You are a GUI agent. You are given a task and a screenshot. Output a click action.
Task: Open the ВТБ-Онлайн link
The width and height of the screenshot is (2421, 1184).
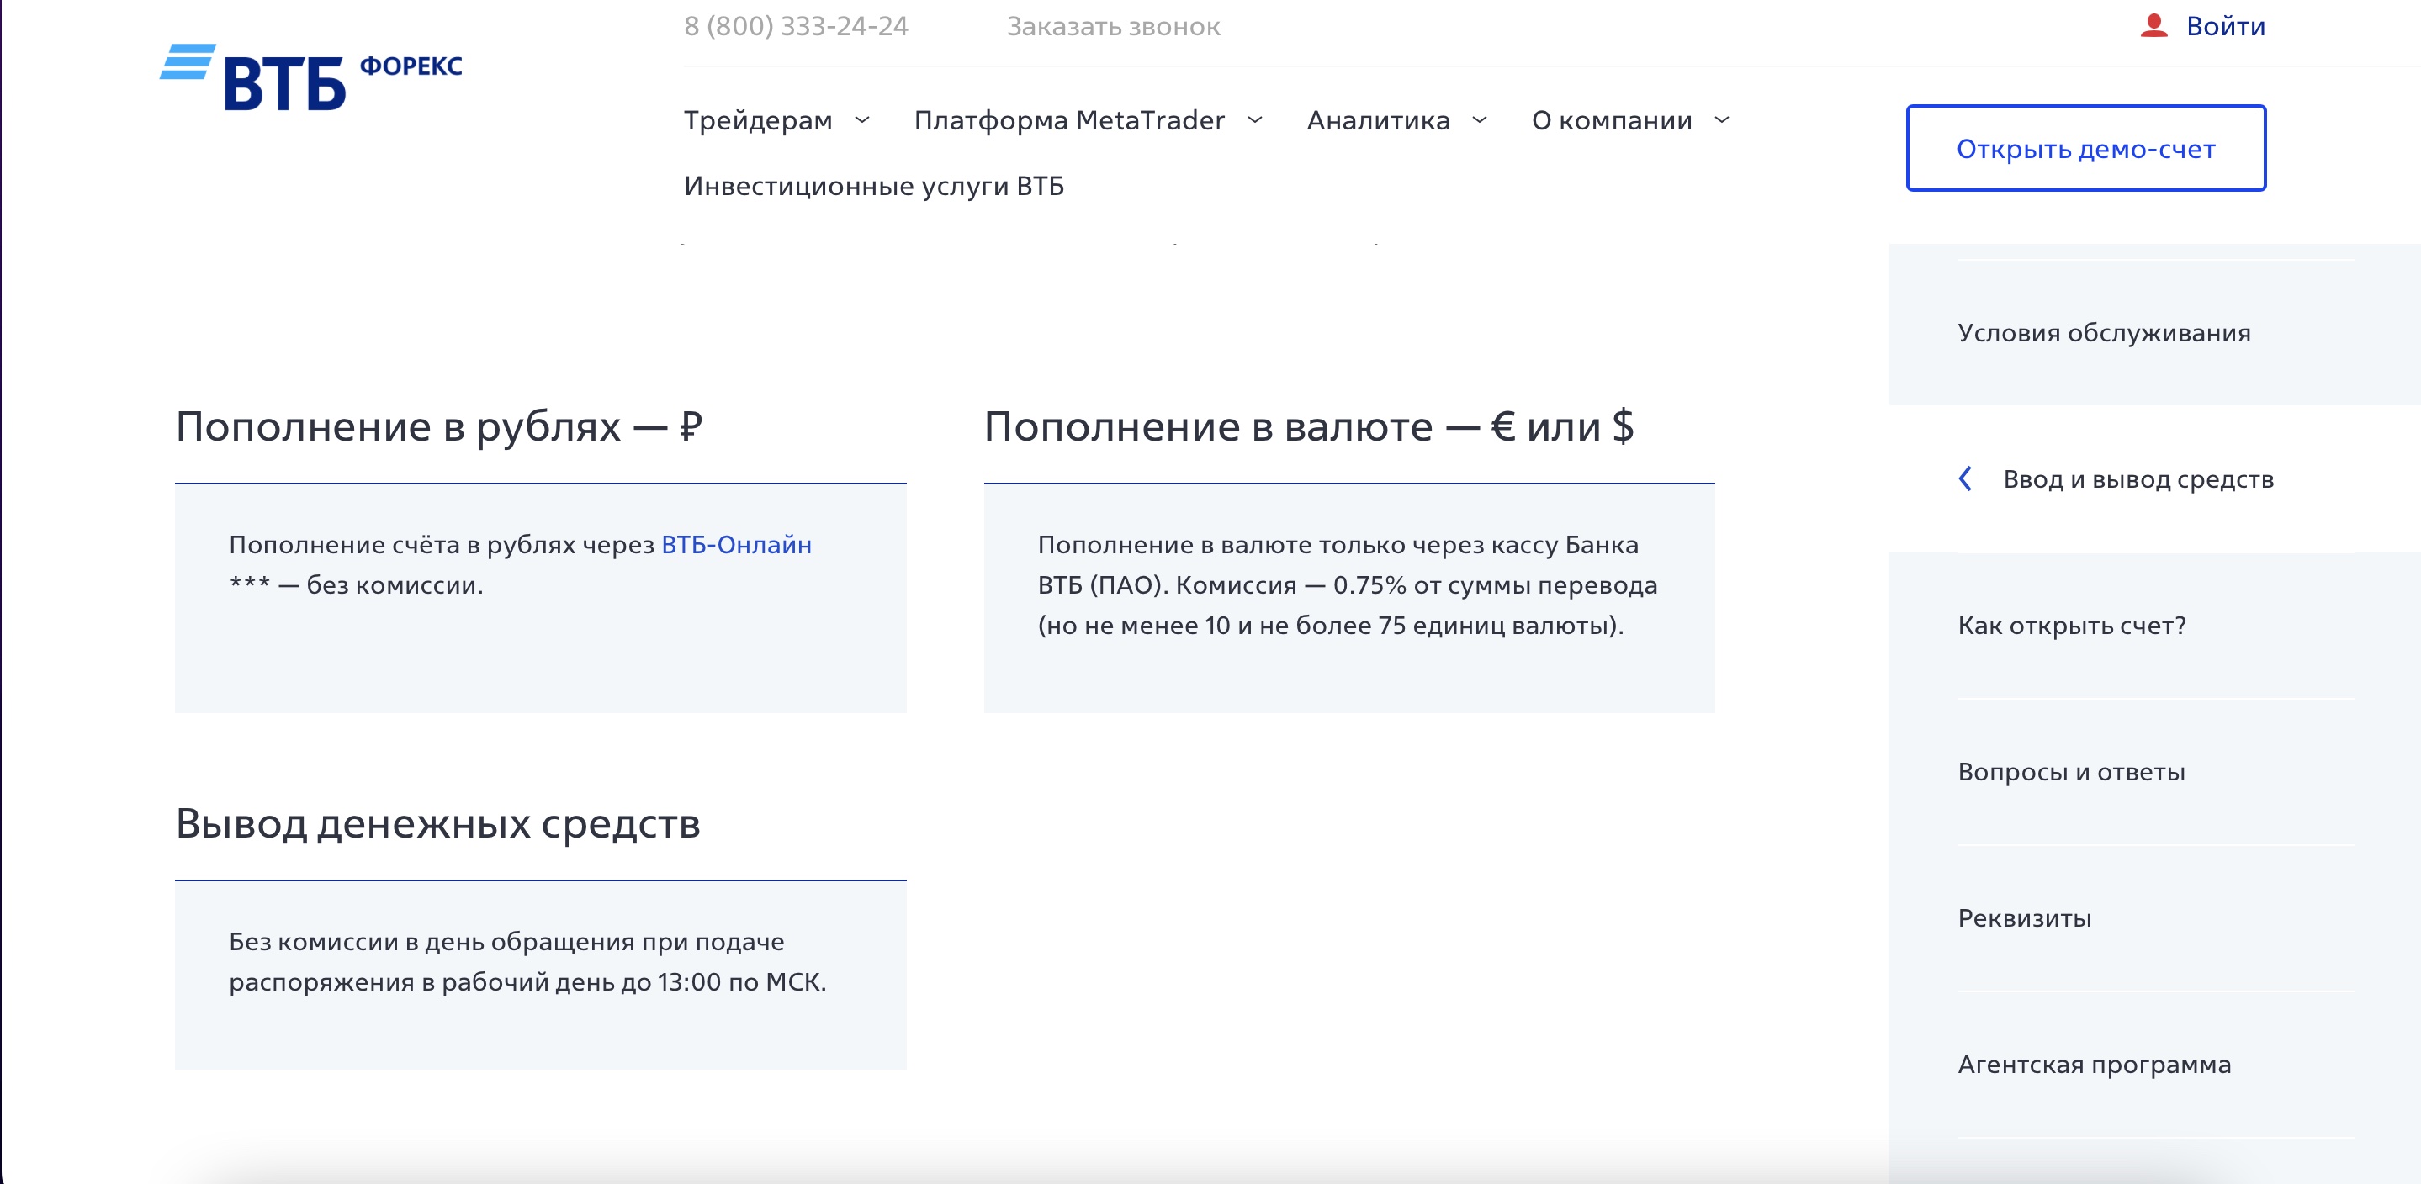[736, 545]
